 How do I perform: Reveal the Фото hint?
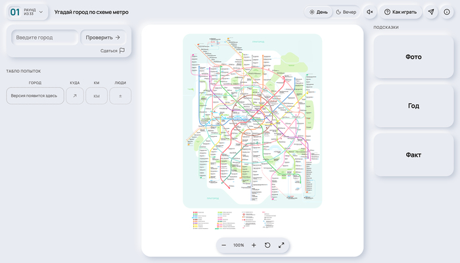pos(413,57)
